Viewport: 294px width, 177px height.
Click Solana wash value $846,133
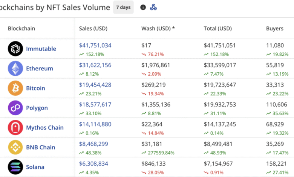pos(153,163)
